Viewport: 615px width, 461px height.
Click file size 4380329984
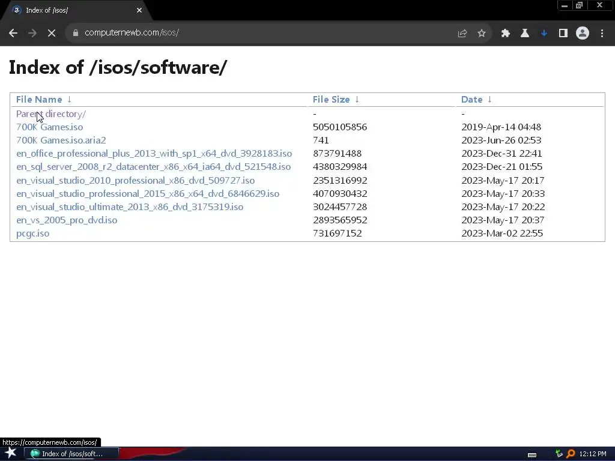[340, 167]
